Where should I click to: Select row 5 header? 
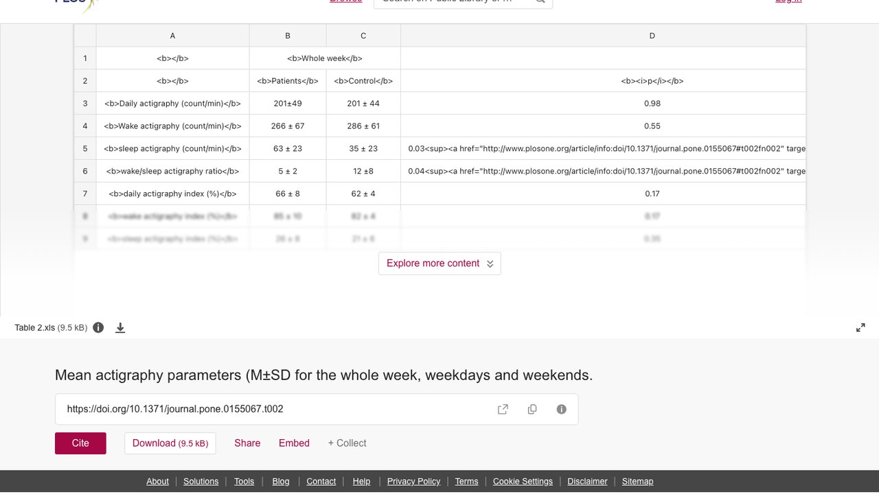click(x=85, y=149)
